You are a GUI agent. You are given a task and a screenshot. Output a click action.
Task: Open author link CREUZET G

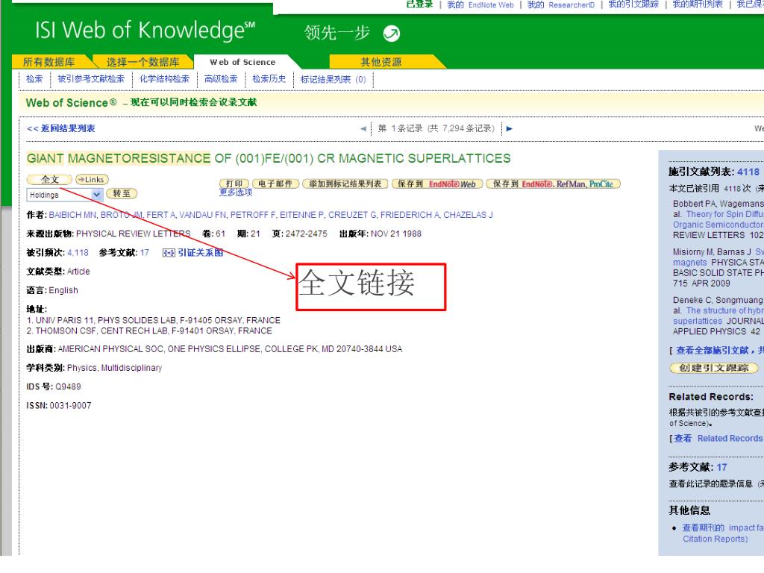[352, 215]
